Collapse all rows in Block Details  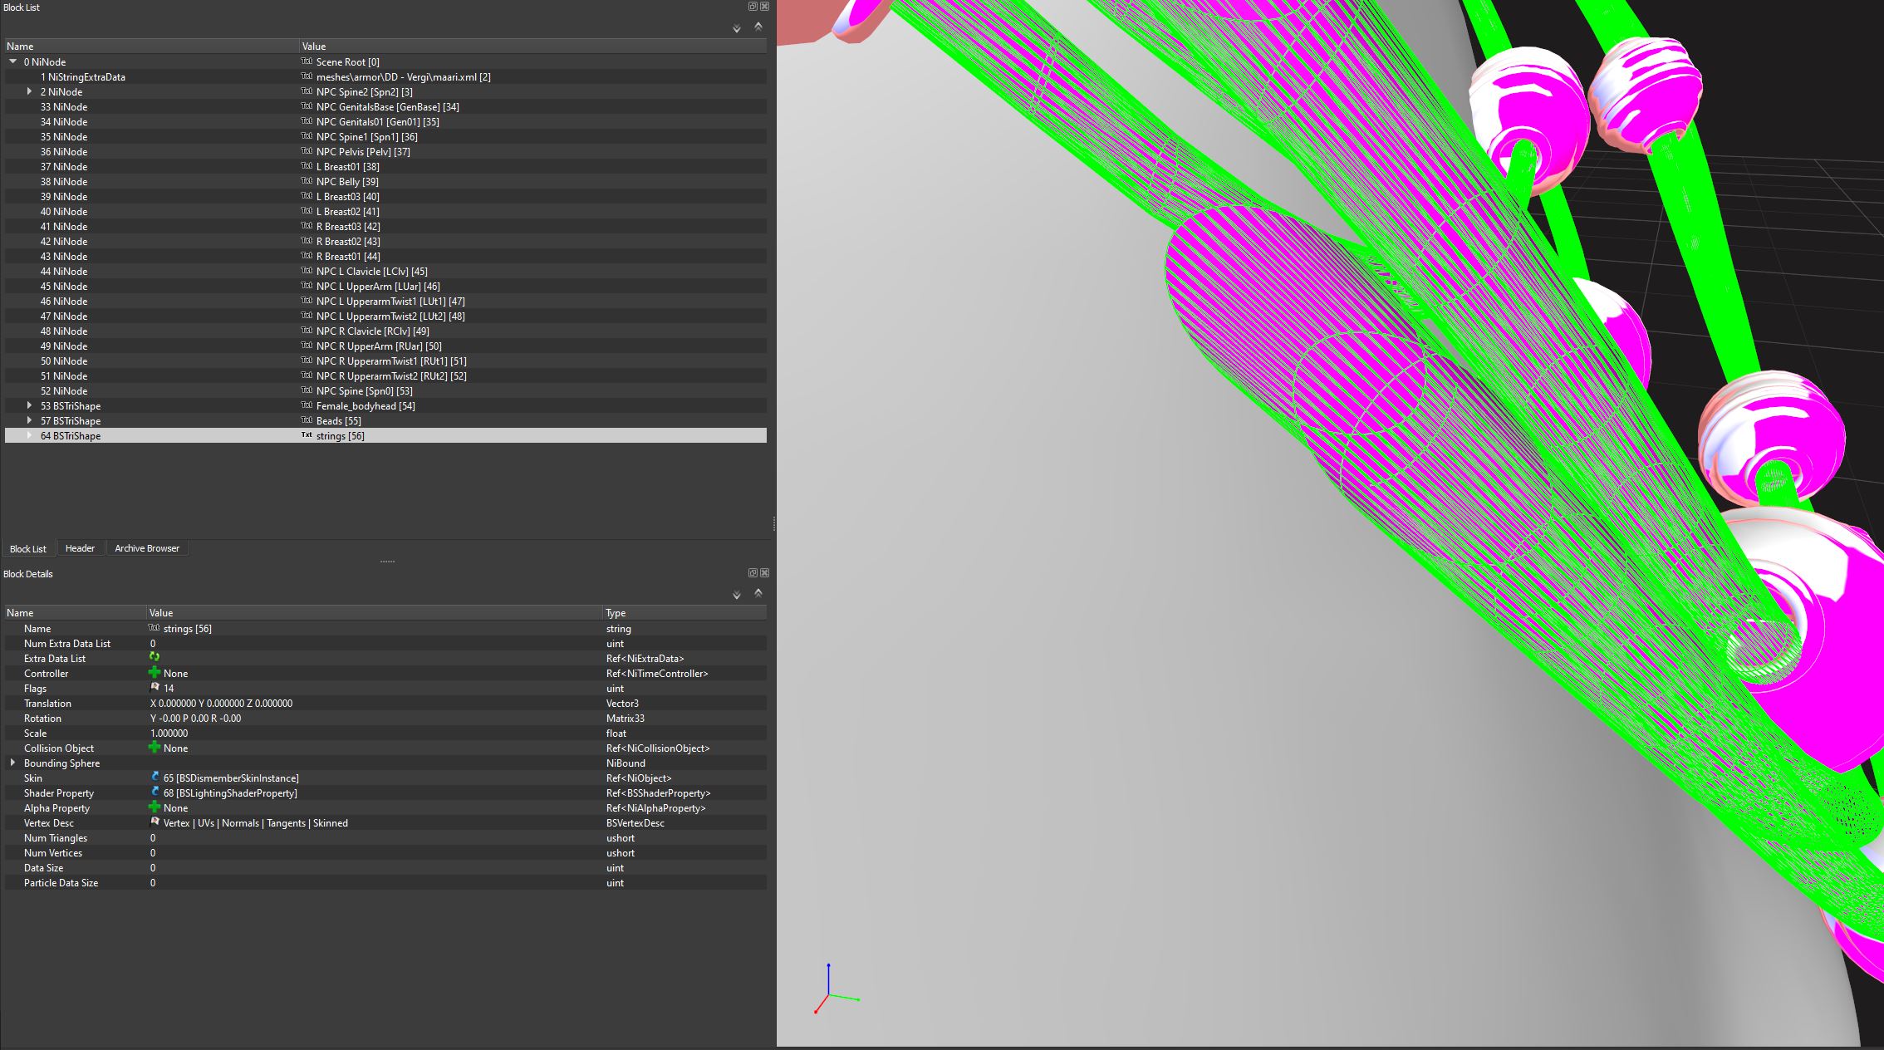pos(758,593)
